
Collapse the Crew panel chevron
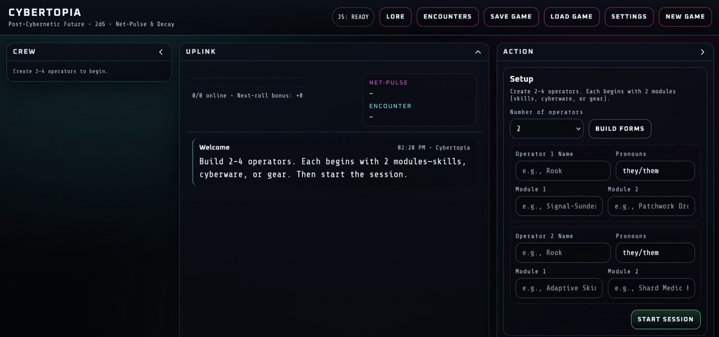coord(161,52)
